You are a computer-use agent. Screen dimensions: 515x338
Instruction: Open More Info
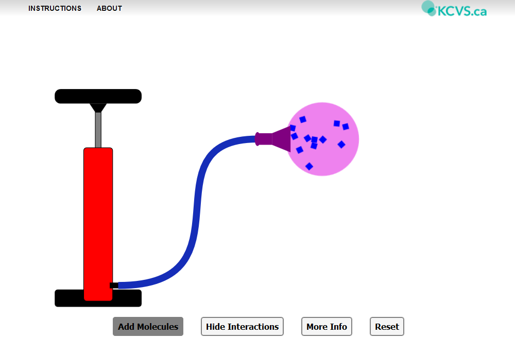327,327
